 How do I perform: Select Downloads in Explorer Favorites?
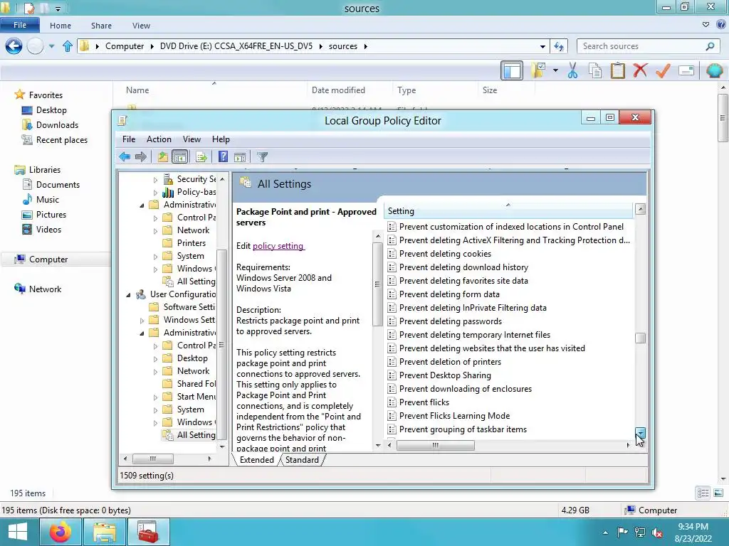point(57,125)
